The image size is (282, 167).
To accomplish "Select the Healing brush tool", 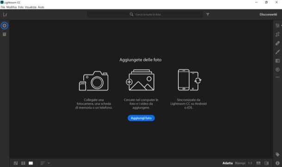I will tap(277, 43).
